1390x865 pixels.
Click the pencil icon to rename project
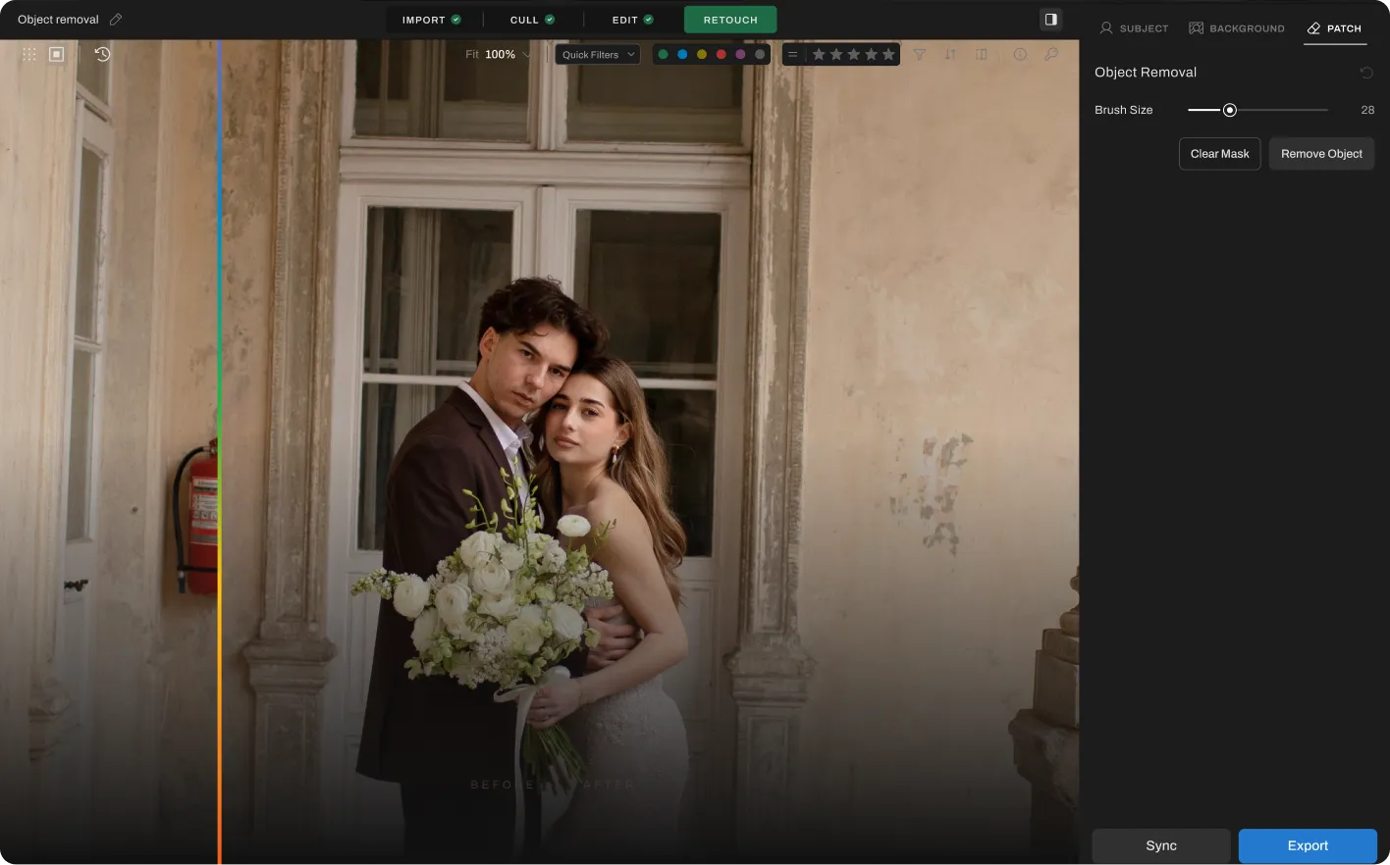116,20
